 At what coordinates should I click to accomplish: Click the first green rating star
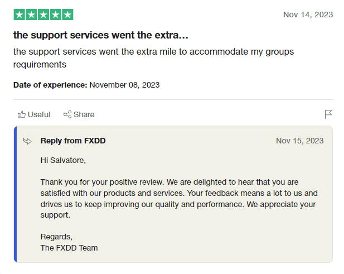(20, 15)
